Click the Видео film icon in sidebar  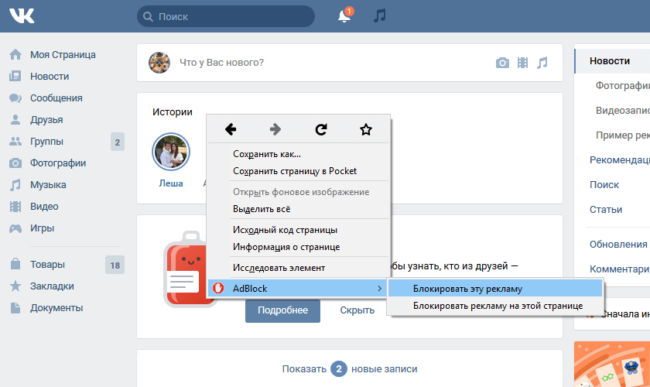click(x=15, y=206)
